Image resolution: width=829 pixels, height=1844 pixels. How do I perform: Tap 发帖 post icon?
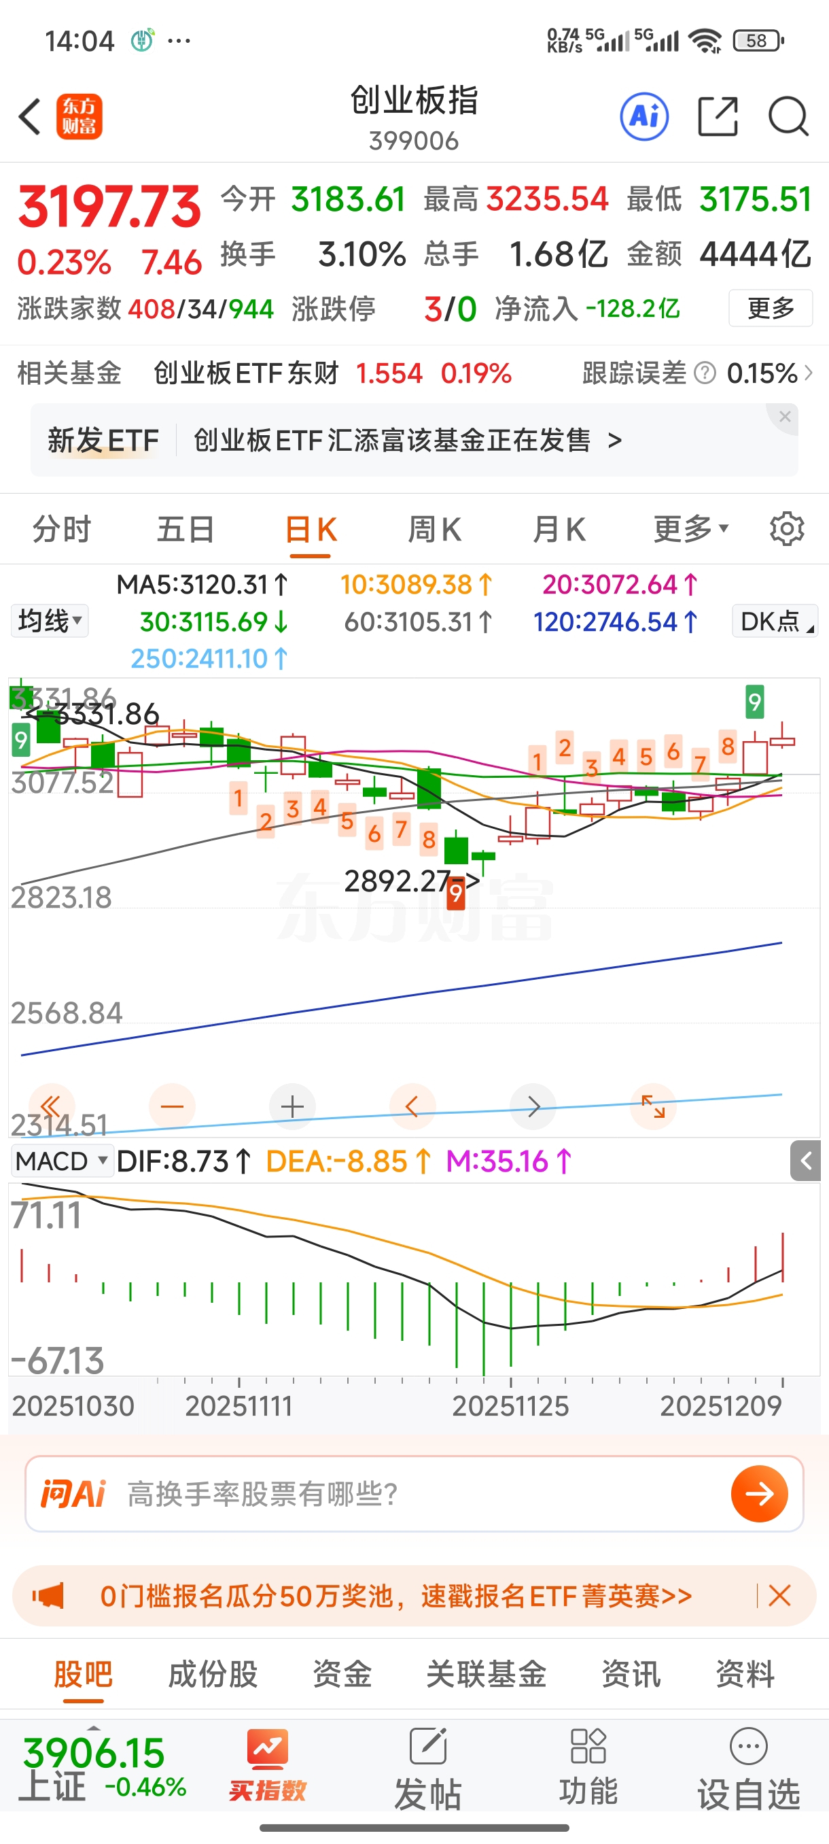[x=427, y=1768]
